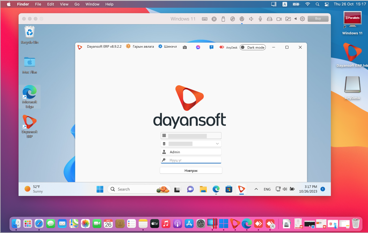
Task: Click the Parallels USB device icon
Action: 223,19
